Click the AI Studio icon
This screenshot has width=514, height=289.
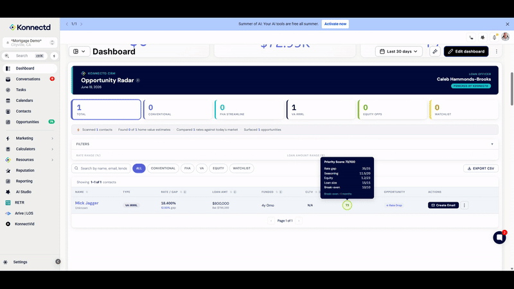[x=8, y=191]
